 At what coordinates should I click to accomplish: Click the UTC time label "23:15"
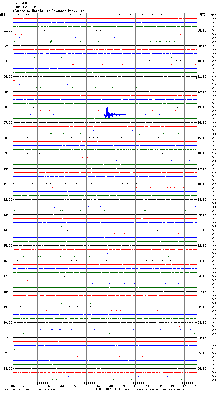(202, 261)
